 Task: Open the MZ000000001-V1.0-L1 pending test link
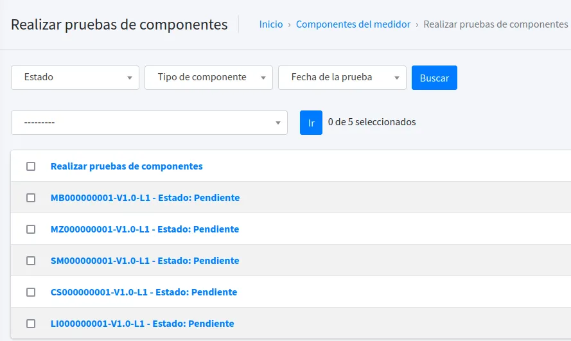click(145, 229)
